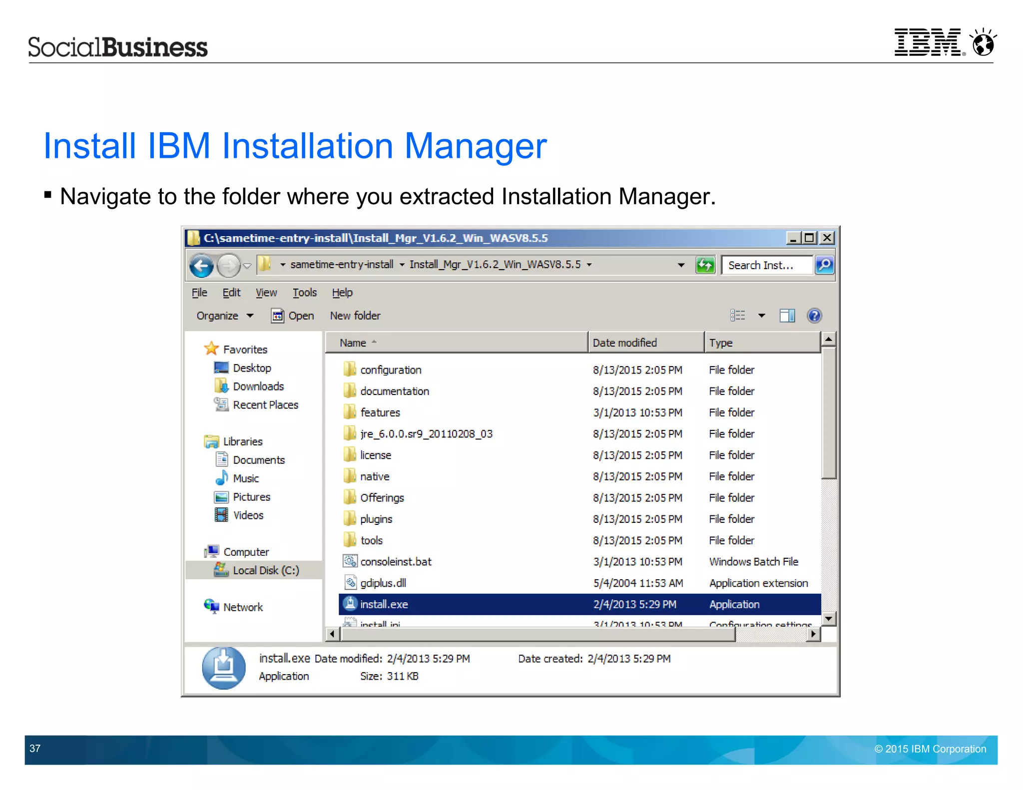
Task: Click New folder button
Action: pyautogui.click(x=355, y=316)
